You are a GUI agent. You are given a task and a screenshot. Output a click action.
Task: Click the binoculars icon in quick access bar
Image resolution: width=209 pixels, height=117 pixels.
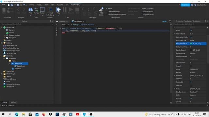pyautogui.click(x=12, y=5)
